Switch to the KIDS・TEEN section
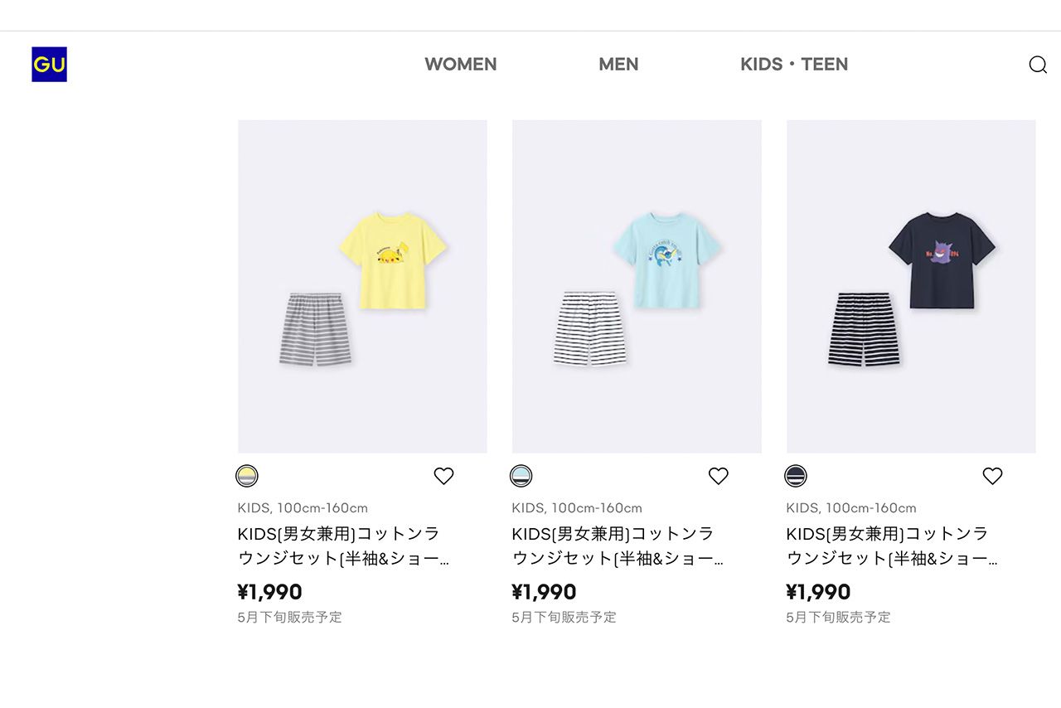 coord(793,64)
